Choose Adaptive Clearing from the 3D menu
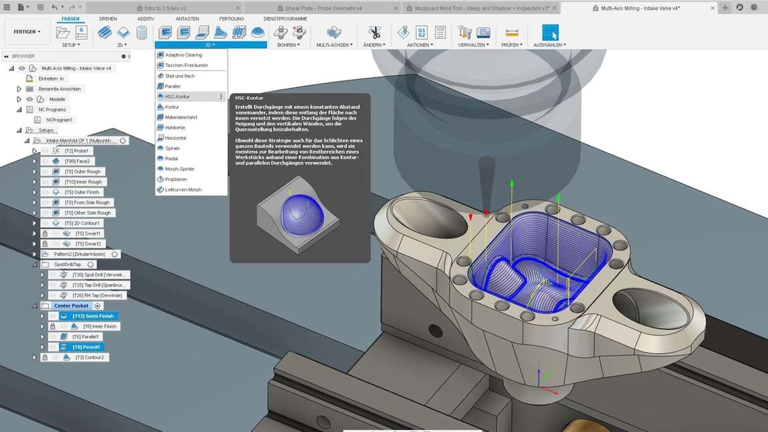 (x=183, y=55)
